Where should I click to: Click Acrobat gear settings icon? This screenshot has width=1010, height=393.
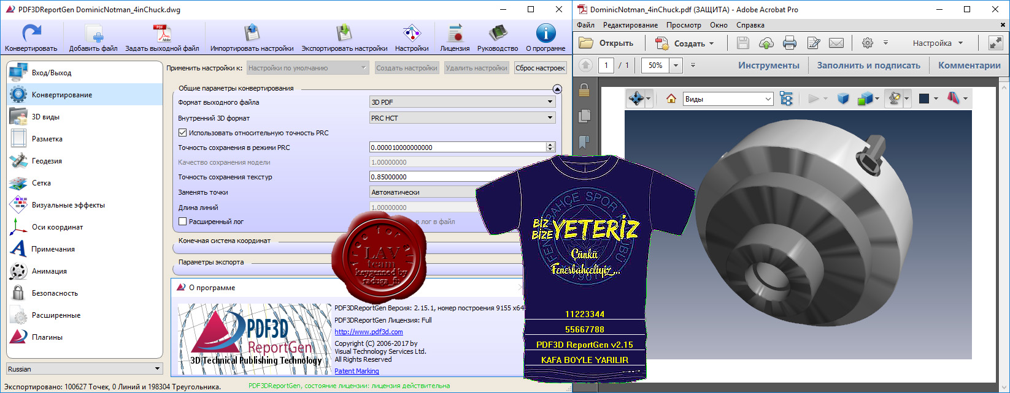coord(867,43)
